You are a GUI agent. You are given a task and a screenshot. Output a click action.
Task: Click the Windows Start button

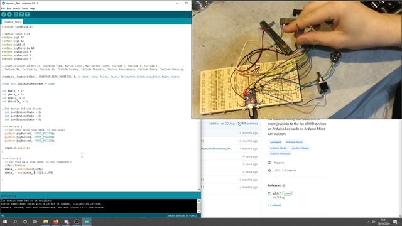4,222
